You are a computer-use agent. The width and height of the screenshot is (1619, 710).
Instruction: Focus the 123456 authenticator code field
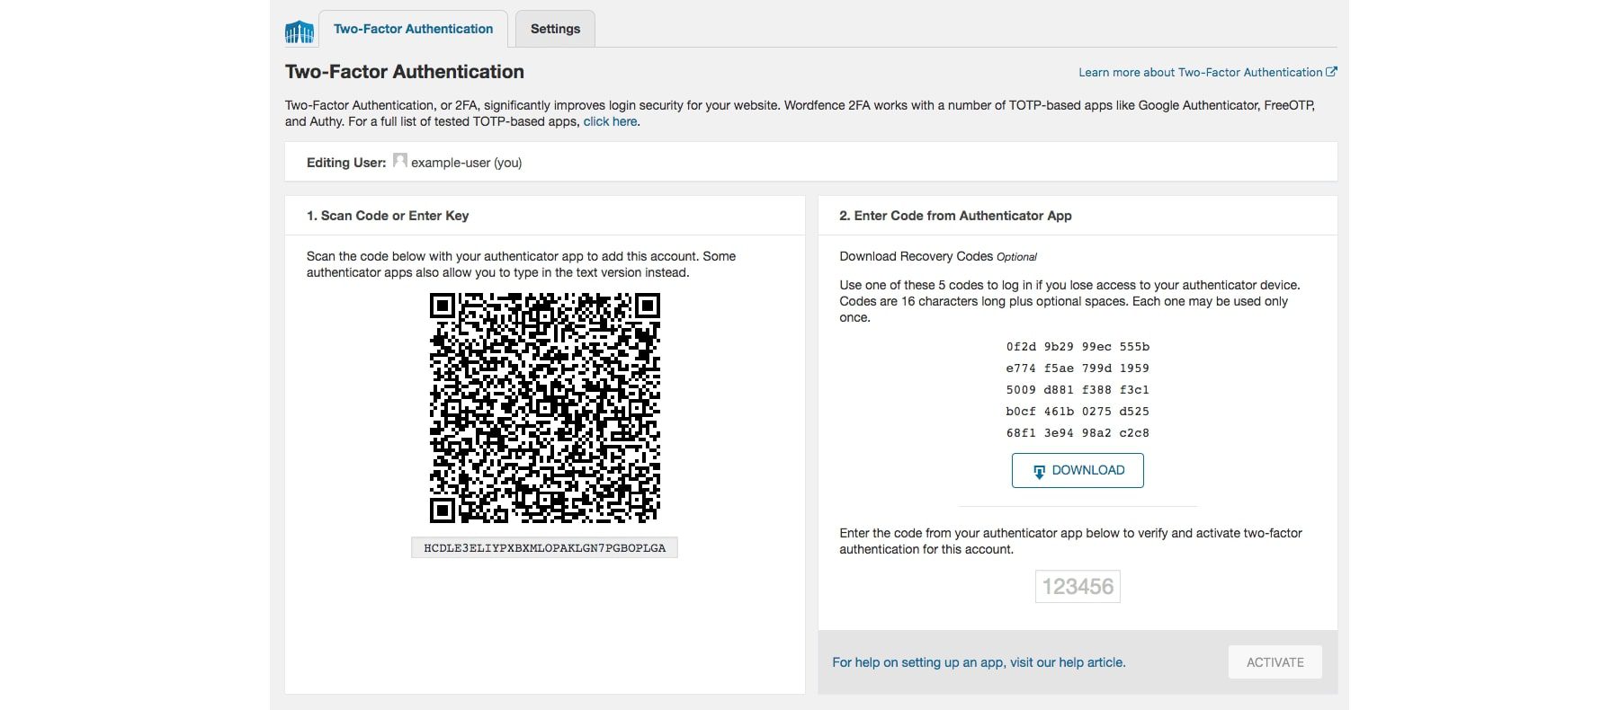coord(1078,587)
